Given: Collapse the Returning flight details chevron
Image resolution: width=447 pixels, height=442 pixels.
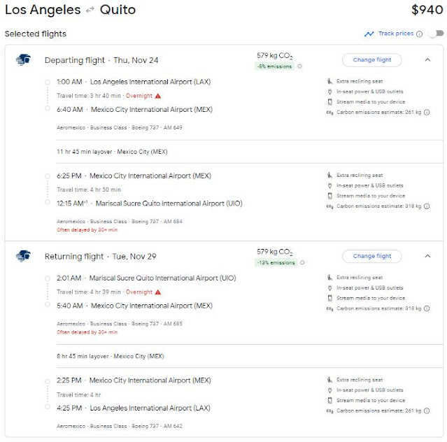Looking at the screenshot, I should (x=427, y=256).
